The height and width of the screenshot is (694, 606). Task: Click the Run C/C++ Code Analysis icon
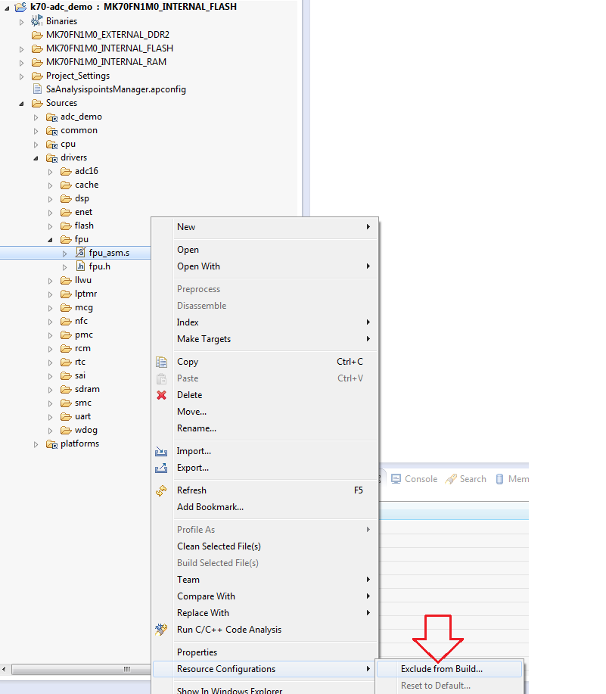pyautogui.click(x=161, y=630)
